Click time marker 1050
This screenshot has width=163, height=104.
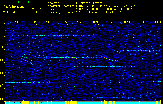(158, 22)
